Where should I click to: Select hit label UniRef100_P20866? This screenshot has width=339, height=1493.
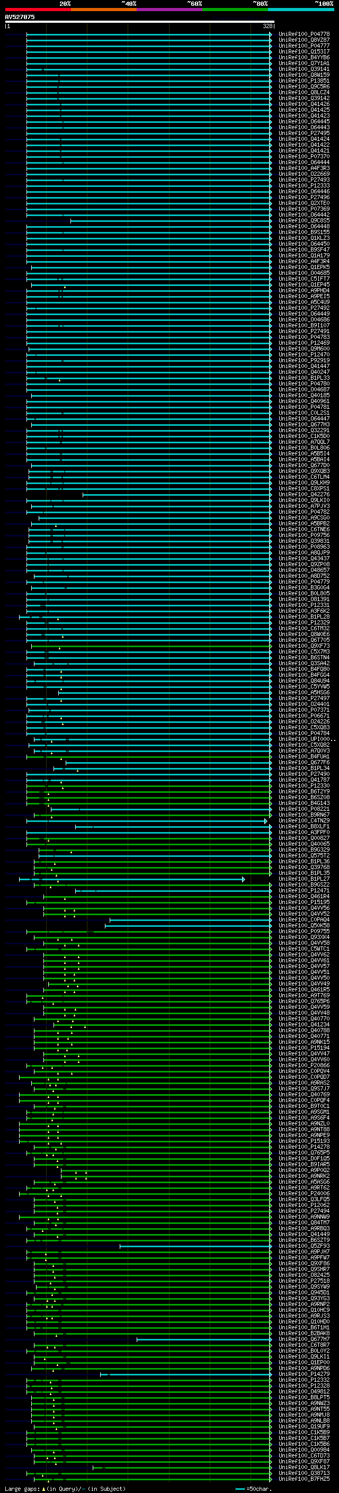tap(304, 1065)
